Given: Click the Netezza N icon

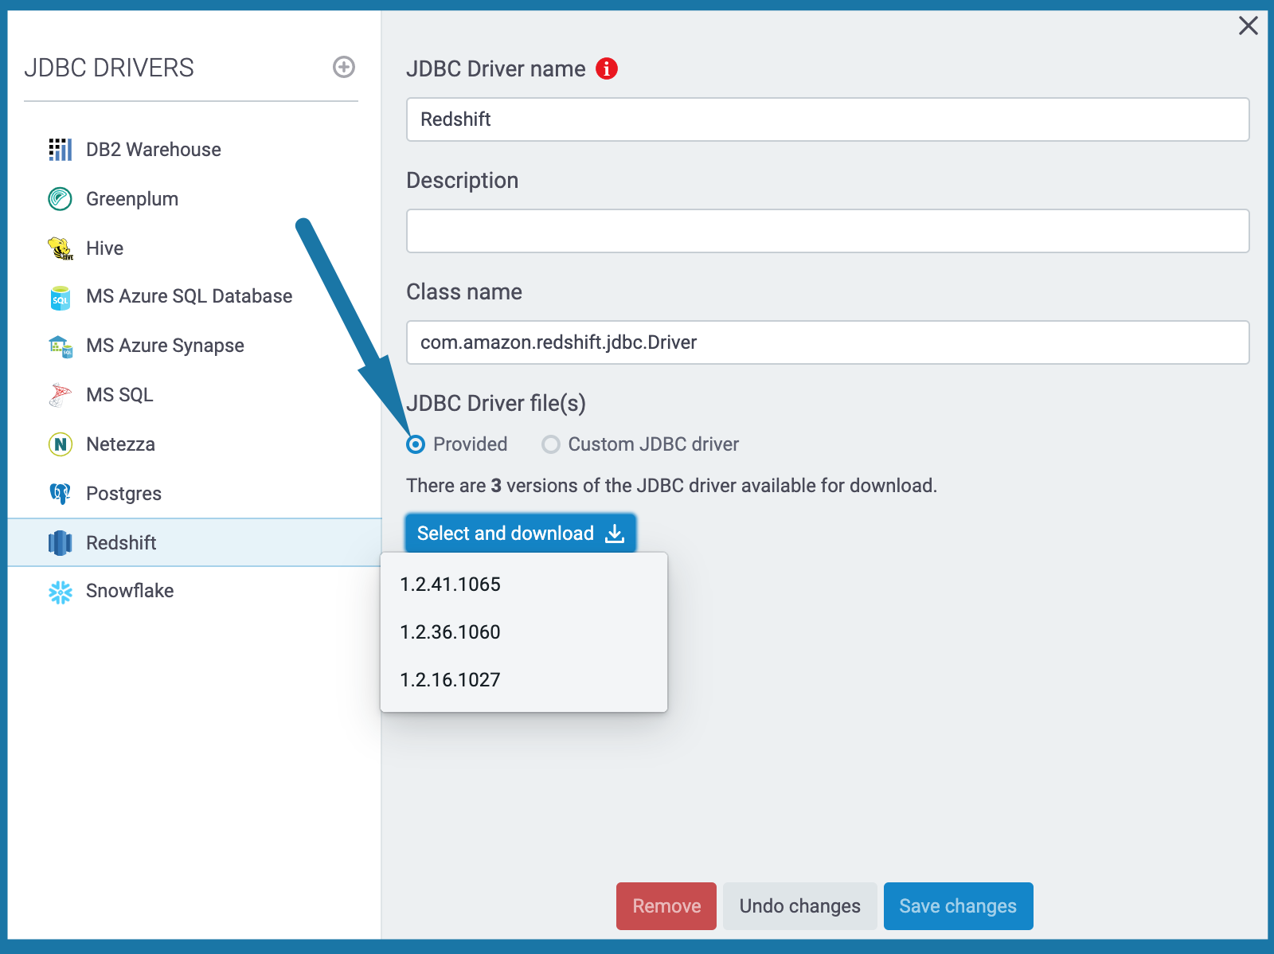Looking at the screenshot, I should (61, 444).
